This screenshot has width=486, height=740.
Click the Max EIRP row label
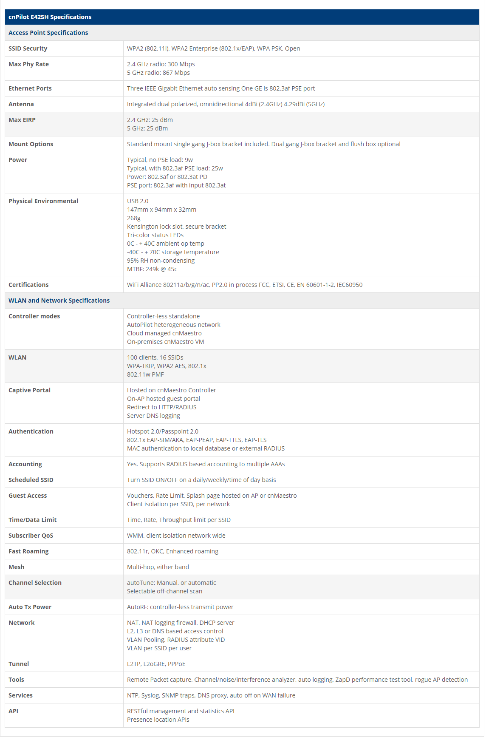[x=22, y=120]
